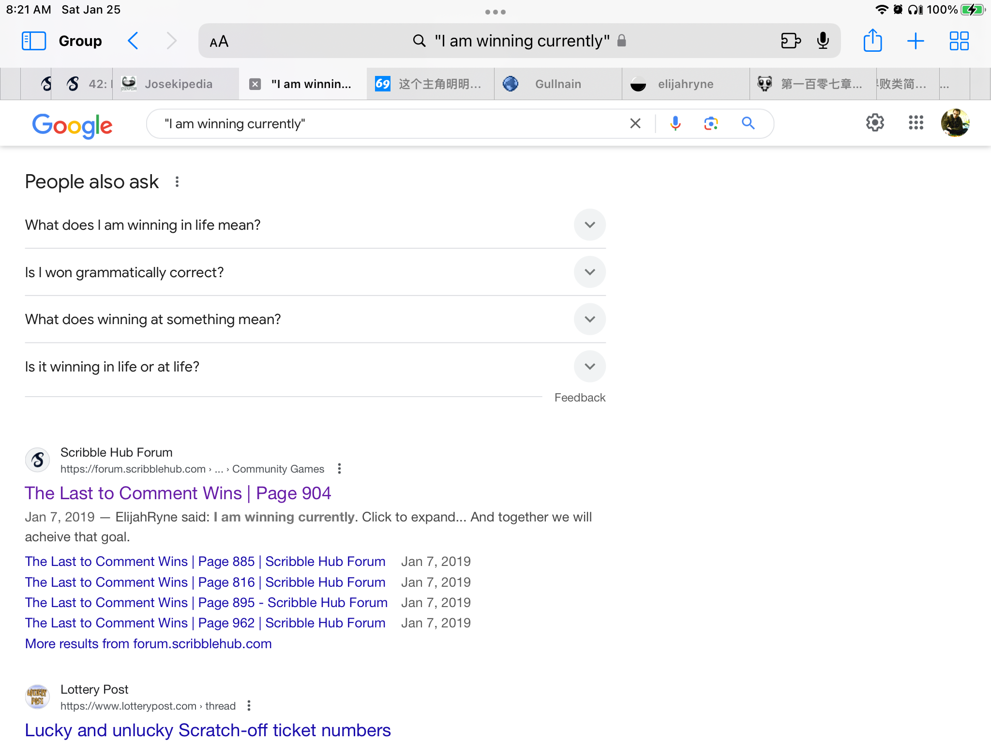
Task: Expand 'Is I won grammatically correct?'
Action: pos(589,272)
